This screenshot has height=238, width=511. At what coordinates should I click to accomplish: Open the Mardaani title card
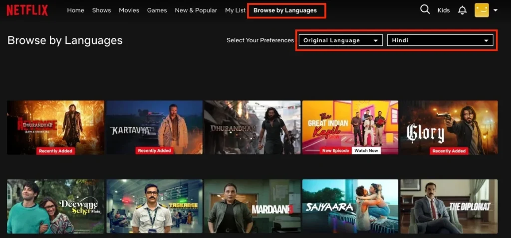[252, 206]
